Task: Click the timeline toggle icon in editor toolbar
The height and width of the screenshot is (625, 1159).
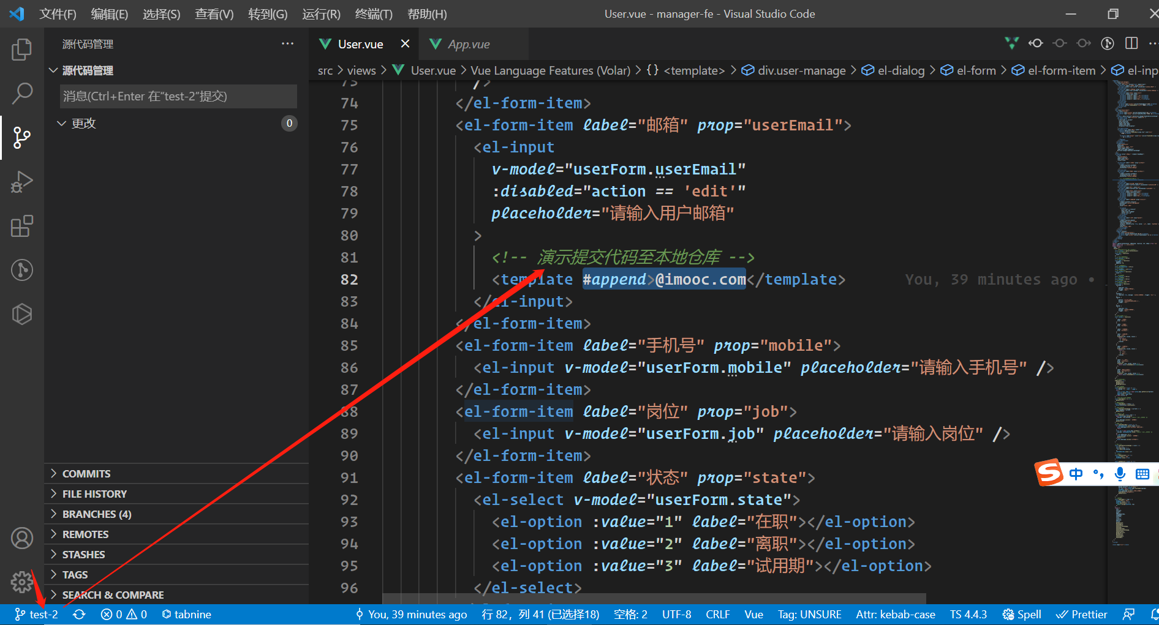Action: [x=1108, y=43]
